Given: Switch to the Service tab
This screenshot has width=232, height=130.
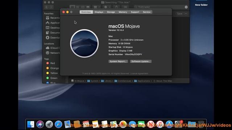Looking at the screenshot, I should tap(146, 12).
